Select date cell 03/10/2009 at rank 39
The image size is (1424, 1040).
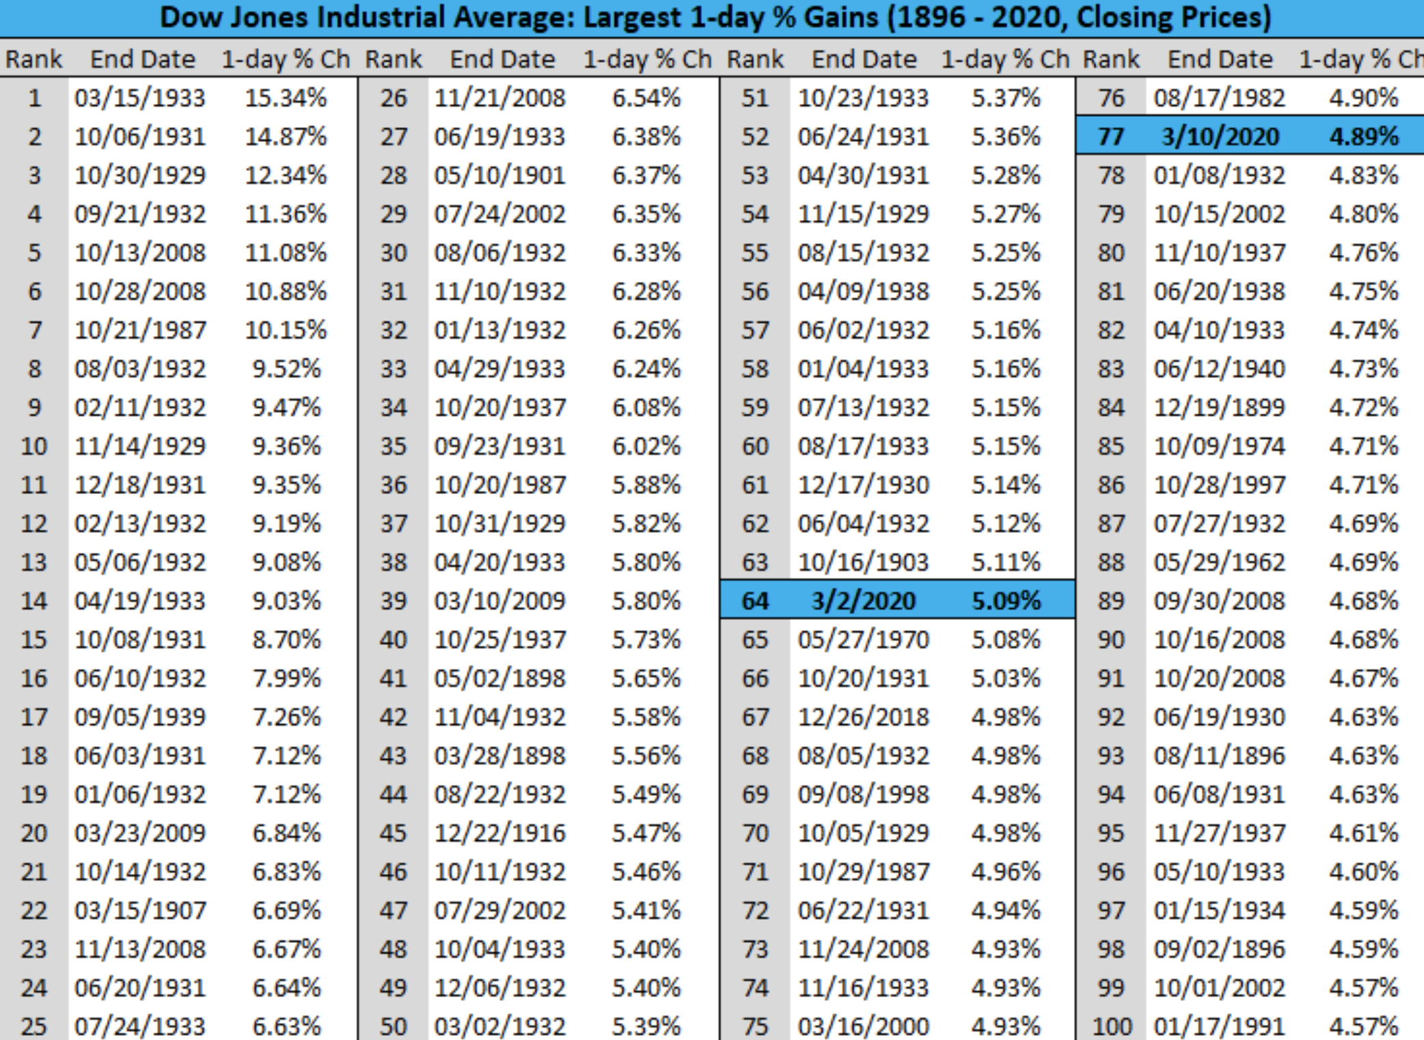click(500, 600)
